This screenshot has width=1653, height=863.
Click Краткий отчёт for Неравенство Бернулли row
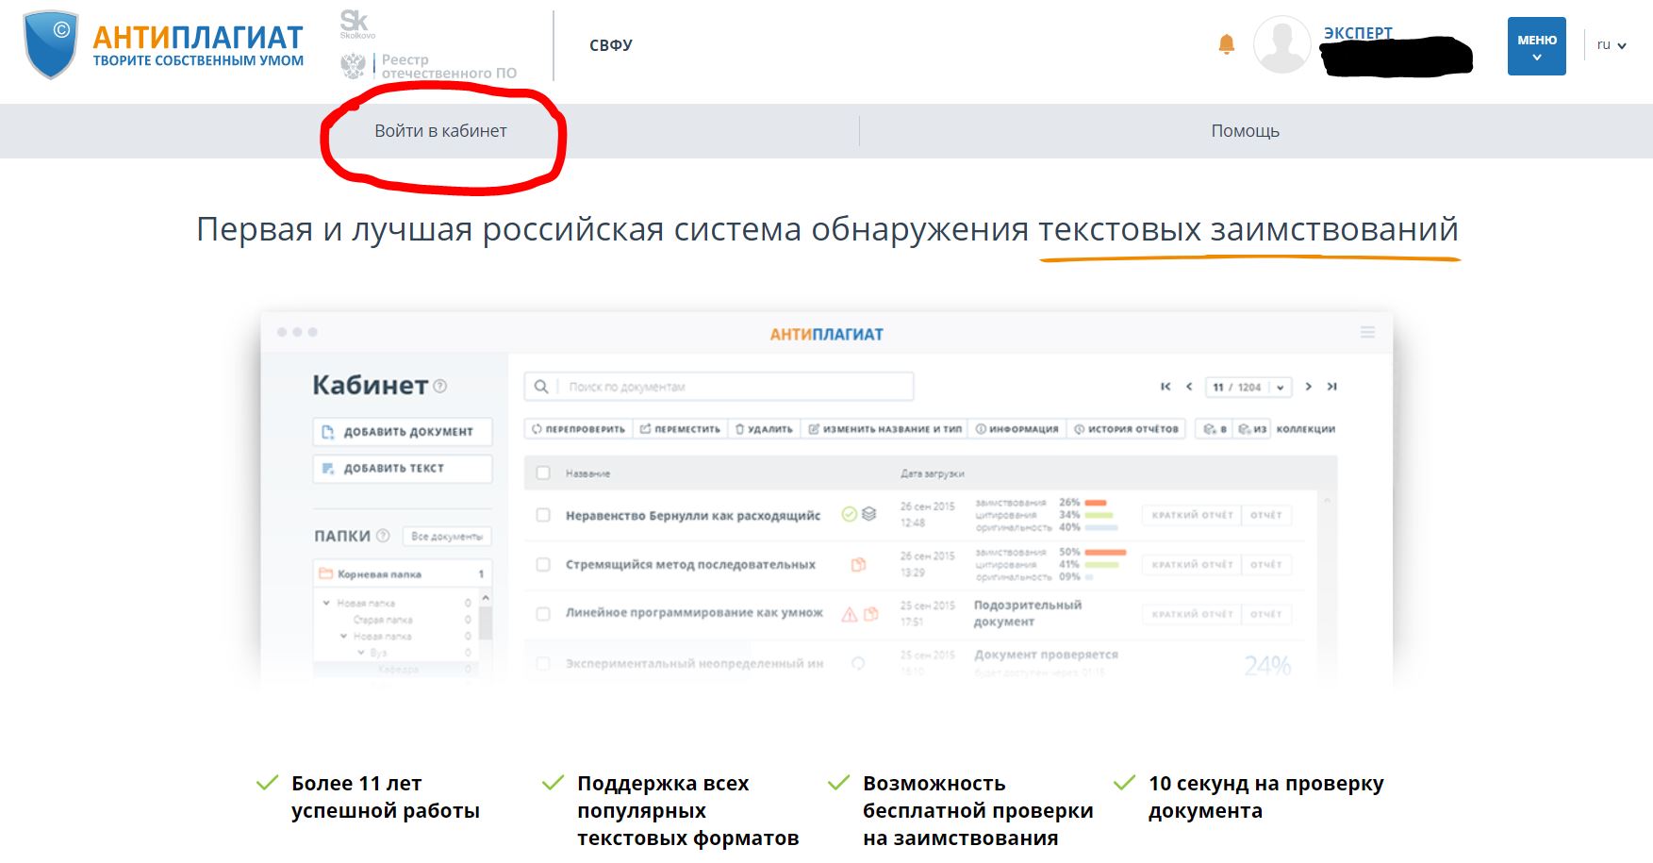(1193, 515)
